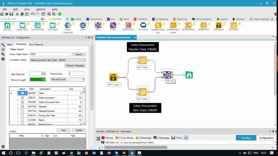Screen dimensions: 278x156
Task: Uncheck the VBELN field checkbox
Action: [x=22, y=97]
